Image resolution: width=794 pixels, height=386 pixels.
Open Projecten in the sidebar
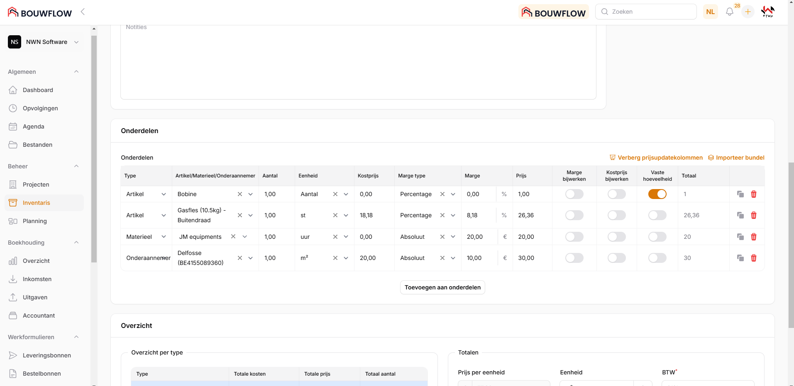(36, 185)
